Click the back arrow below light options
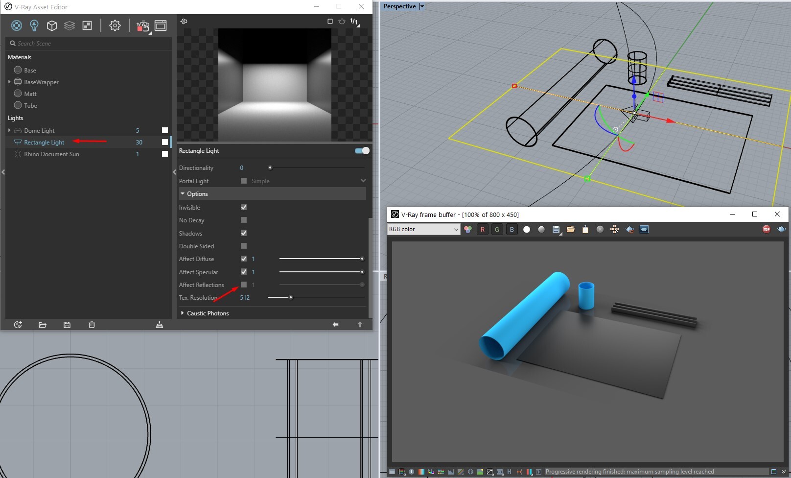This screenshot has height=478, width=791. coord(336,324)
